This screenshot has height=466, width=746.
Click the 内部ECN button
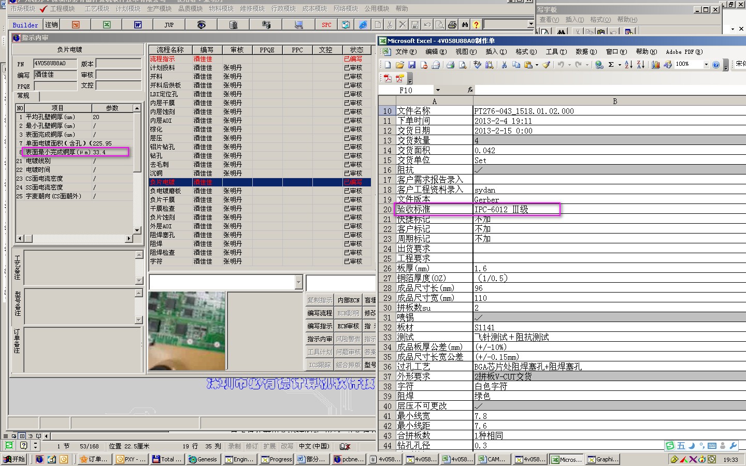pyautogui.click(x=348, y=300)
